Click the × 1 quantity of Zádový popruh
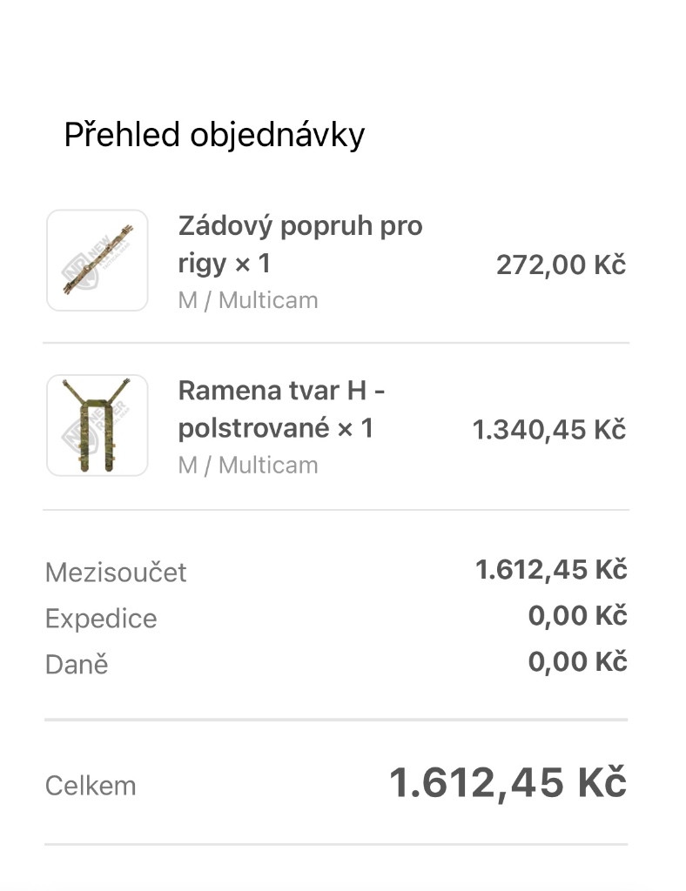 point(252,264)
